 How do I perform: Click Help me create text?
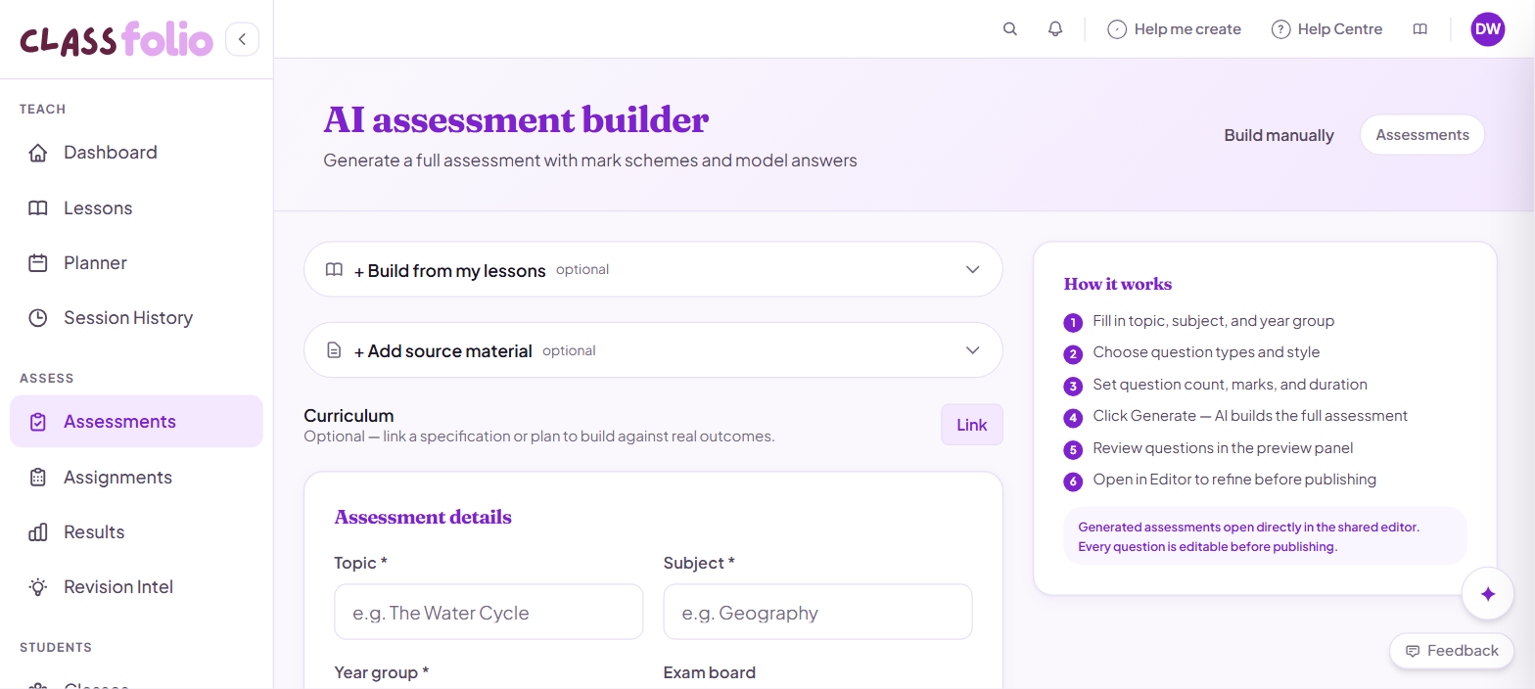point(1187,29)
